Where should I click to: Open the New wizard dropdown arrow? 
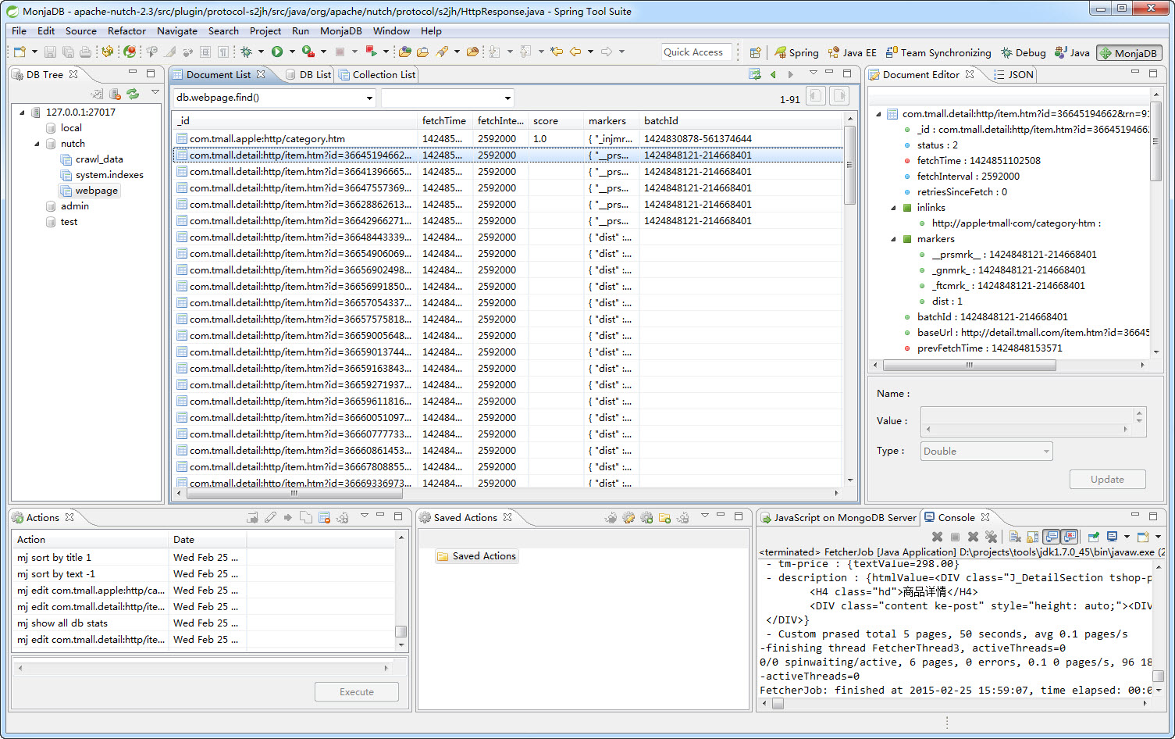pyautogui.click(x=34, y=52)
